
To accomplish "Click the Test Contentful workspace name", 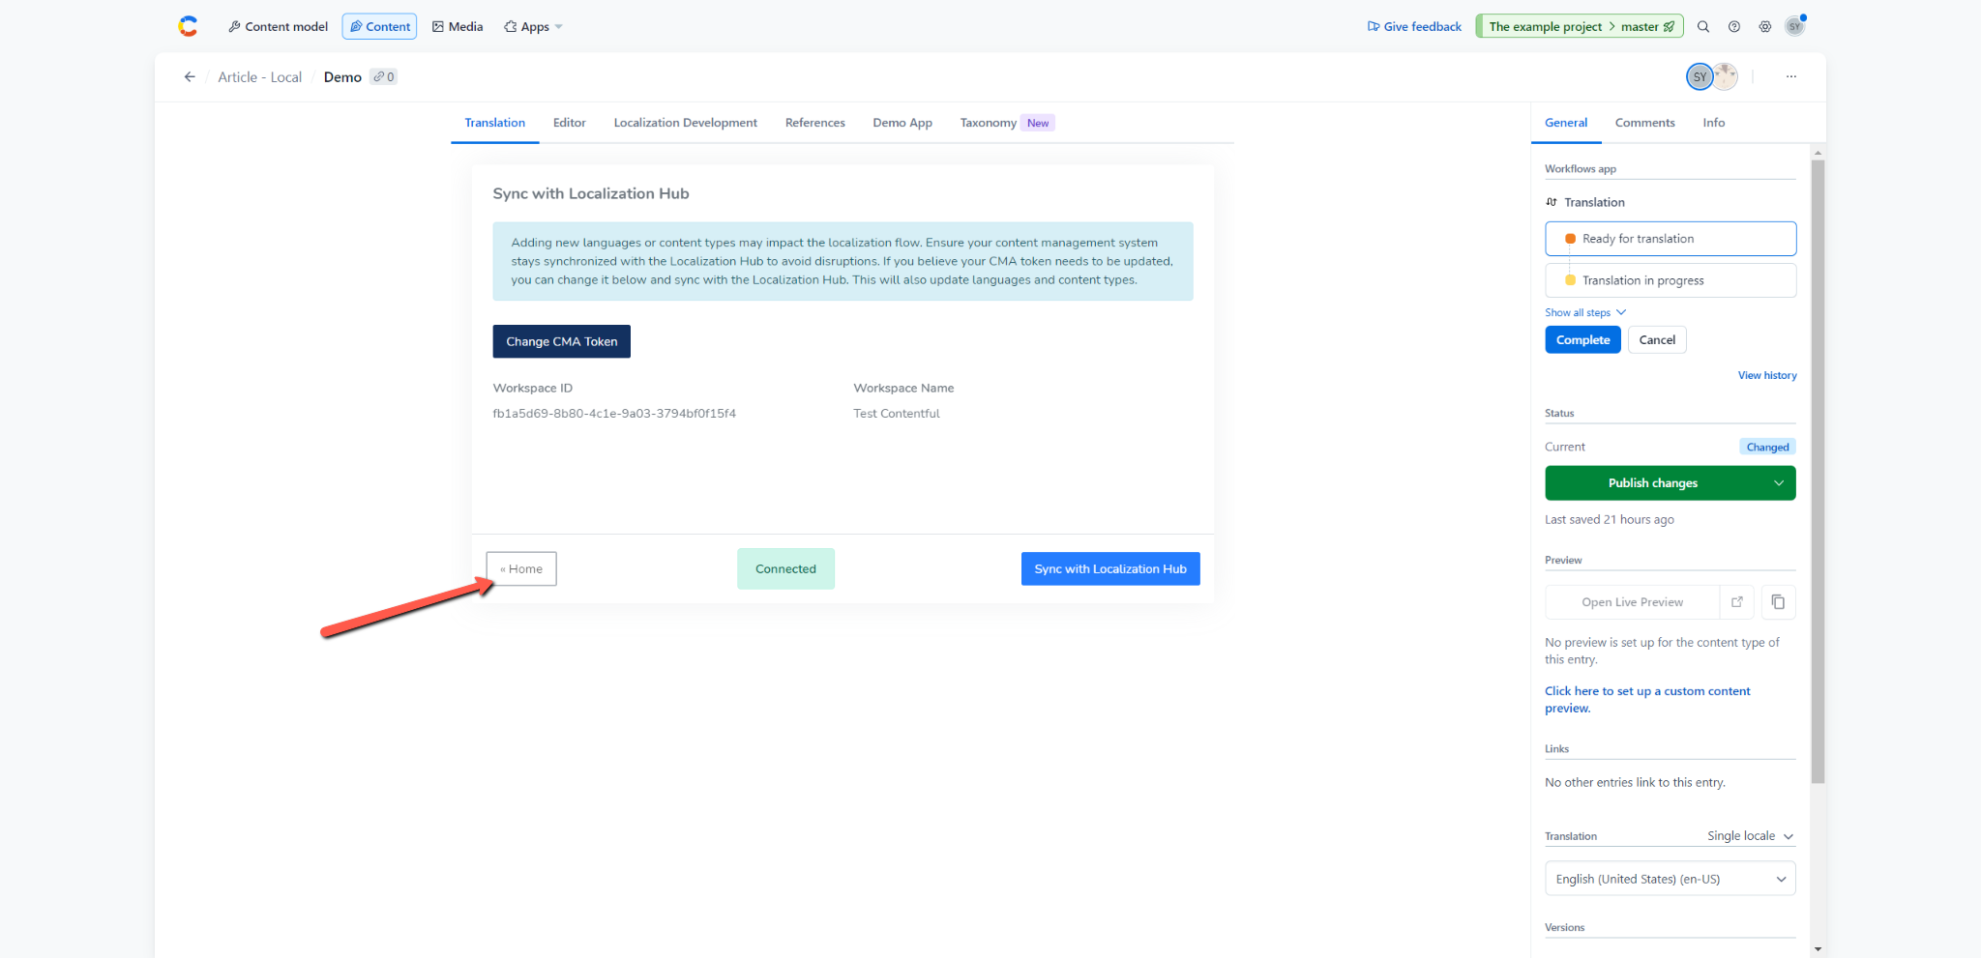I will coord(897,413).
